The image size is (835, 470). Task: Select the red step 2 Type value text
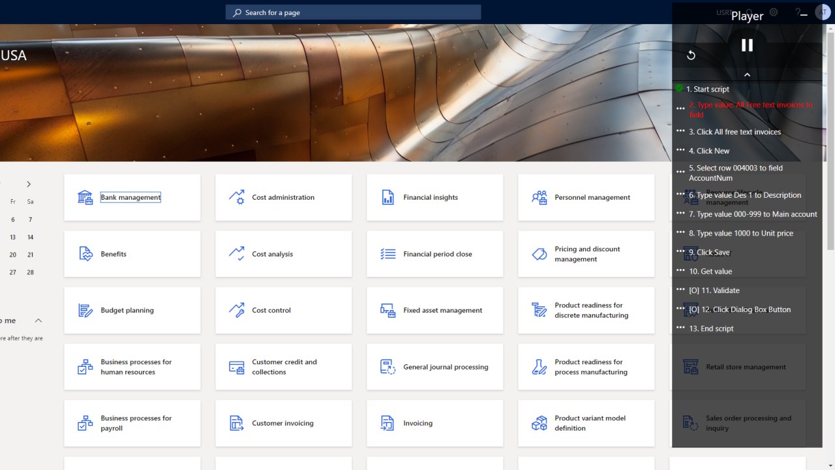tap(751, 110)
